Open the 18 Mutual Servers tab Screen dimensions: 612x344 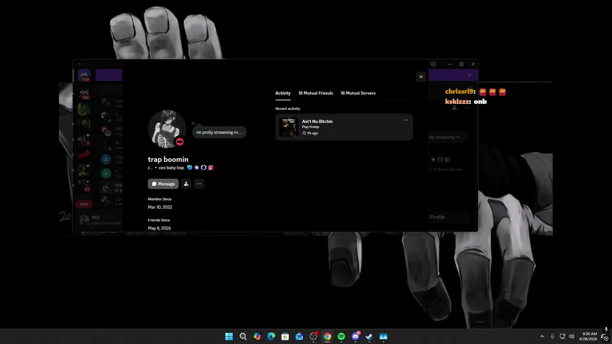(358, 93)
